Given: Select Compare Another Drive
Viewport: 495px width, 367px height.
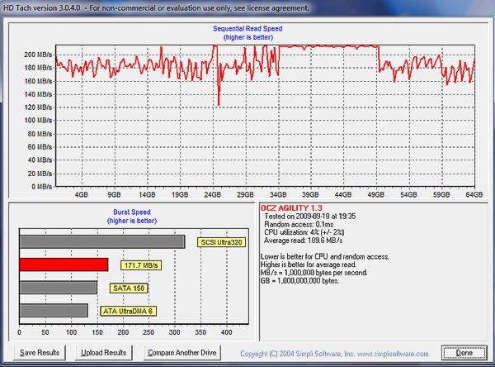Looking at the screenshot, I should click(x=182, y=352).
